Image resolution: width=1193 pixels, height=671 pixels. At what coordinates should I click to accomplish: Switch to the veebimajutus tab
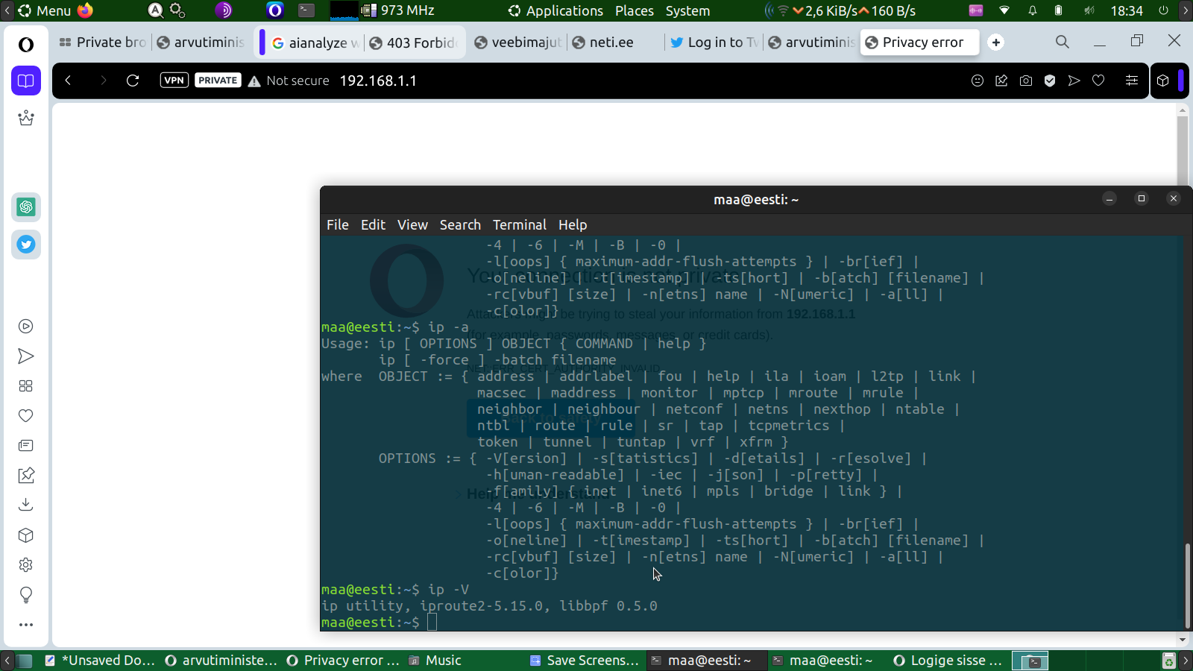coord(518,42)
